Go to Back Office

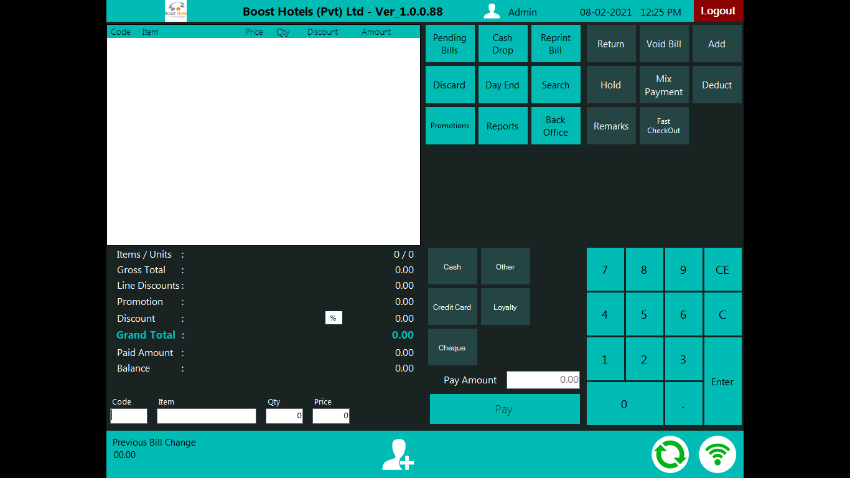click(x=556, y=126)
